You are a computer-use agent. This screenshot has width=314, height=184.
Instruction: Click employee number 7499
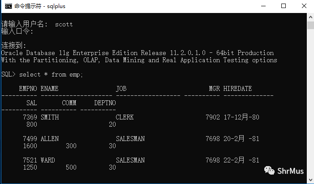(x=30, y=138)
